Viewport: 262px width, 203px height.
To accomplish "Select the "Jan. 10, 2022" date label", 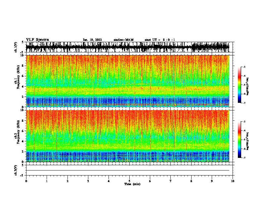I will pyautogui.click(x=92, y=40).
